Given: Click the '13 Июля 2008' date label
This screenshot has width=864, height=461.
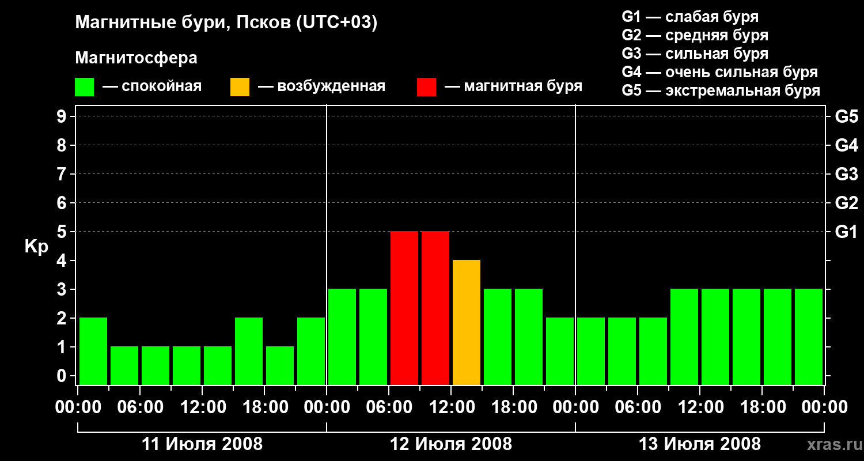Looking at the screenshot, I should point(700,444).
